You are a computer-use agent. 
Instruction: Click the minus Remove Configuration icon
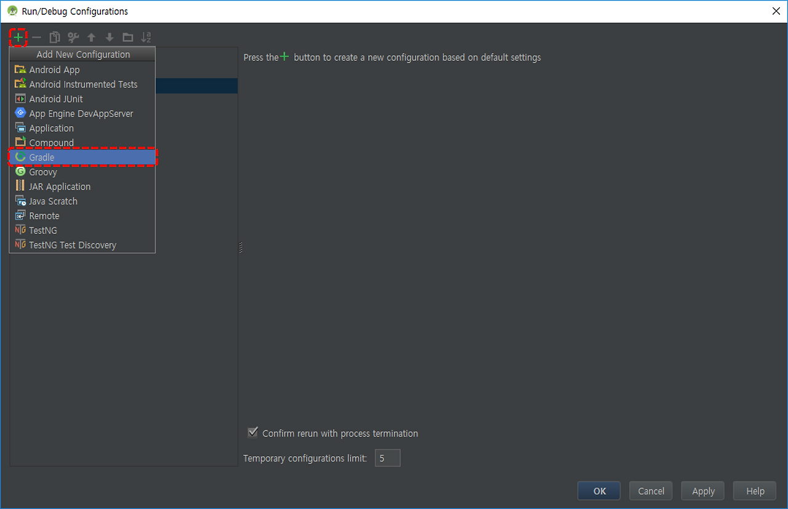[37, 38]
